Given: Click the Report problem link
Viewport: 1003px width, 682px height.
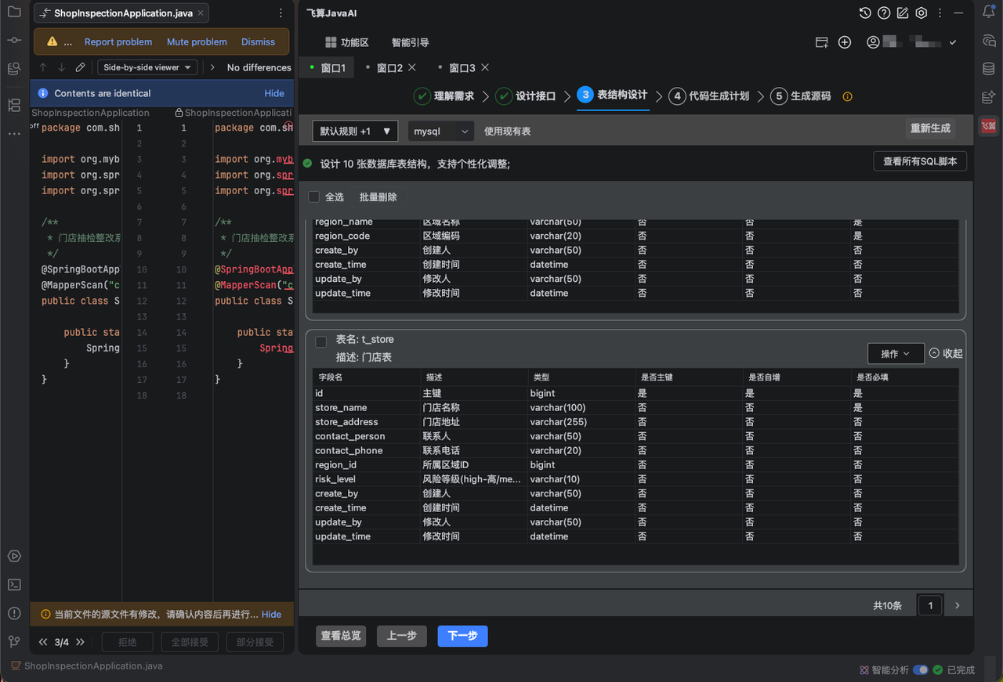Looking at the screenshot, I should pos(118,41).
